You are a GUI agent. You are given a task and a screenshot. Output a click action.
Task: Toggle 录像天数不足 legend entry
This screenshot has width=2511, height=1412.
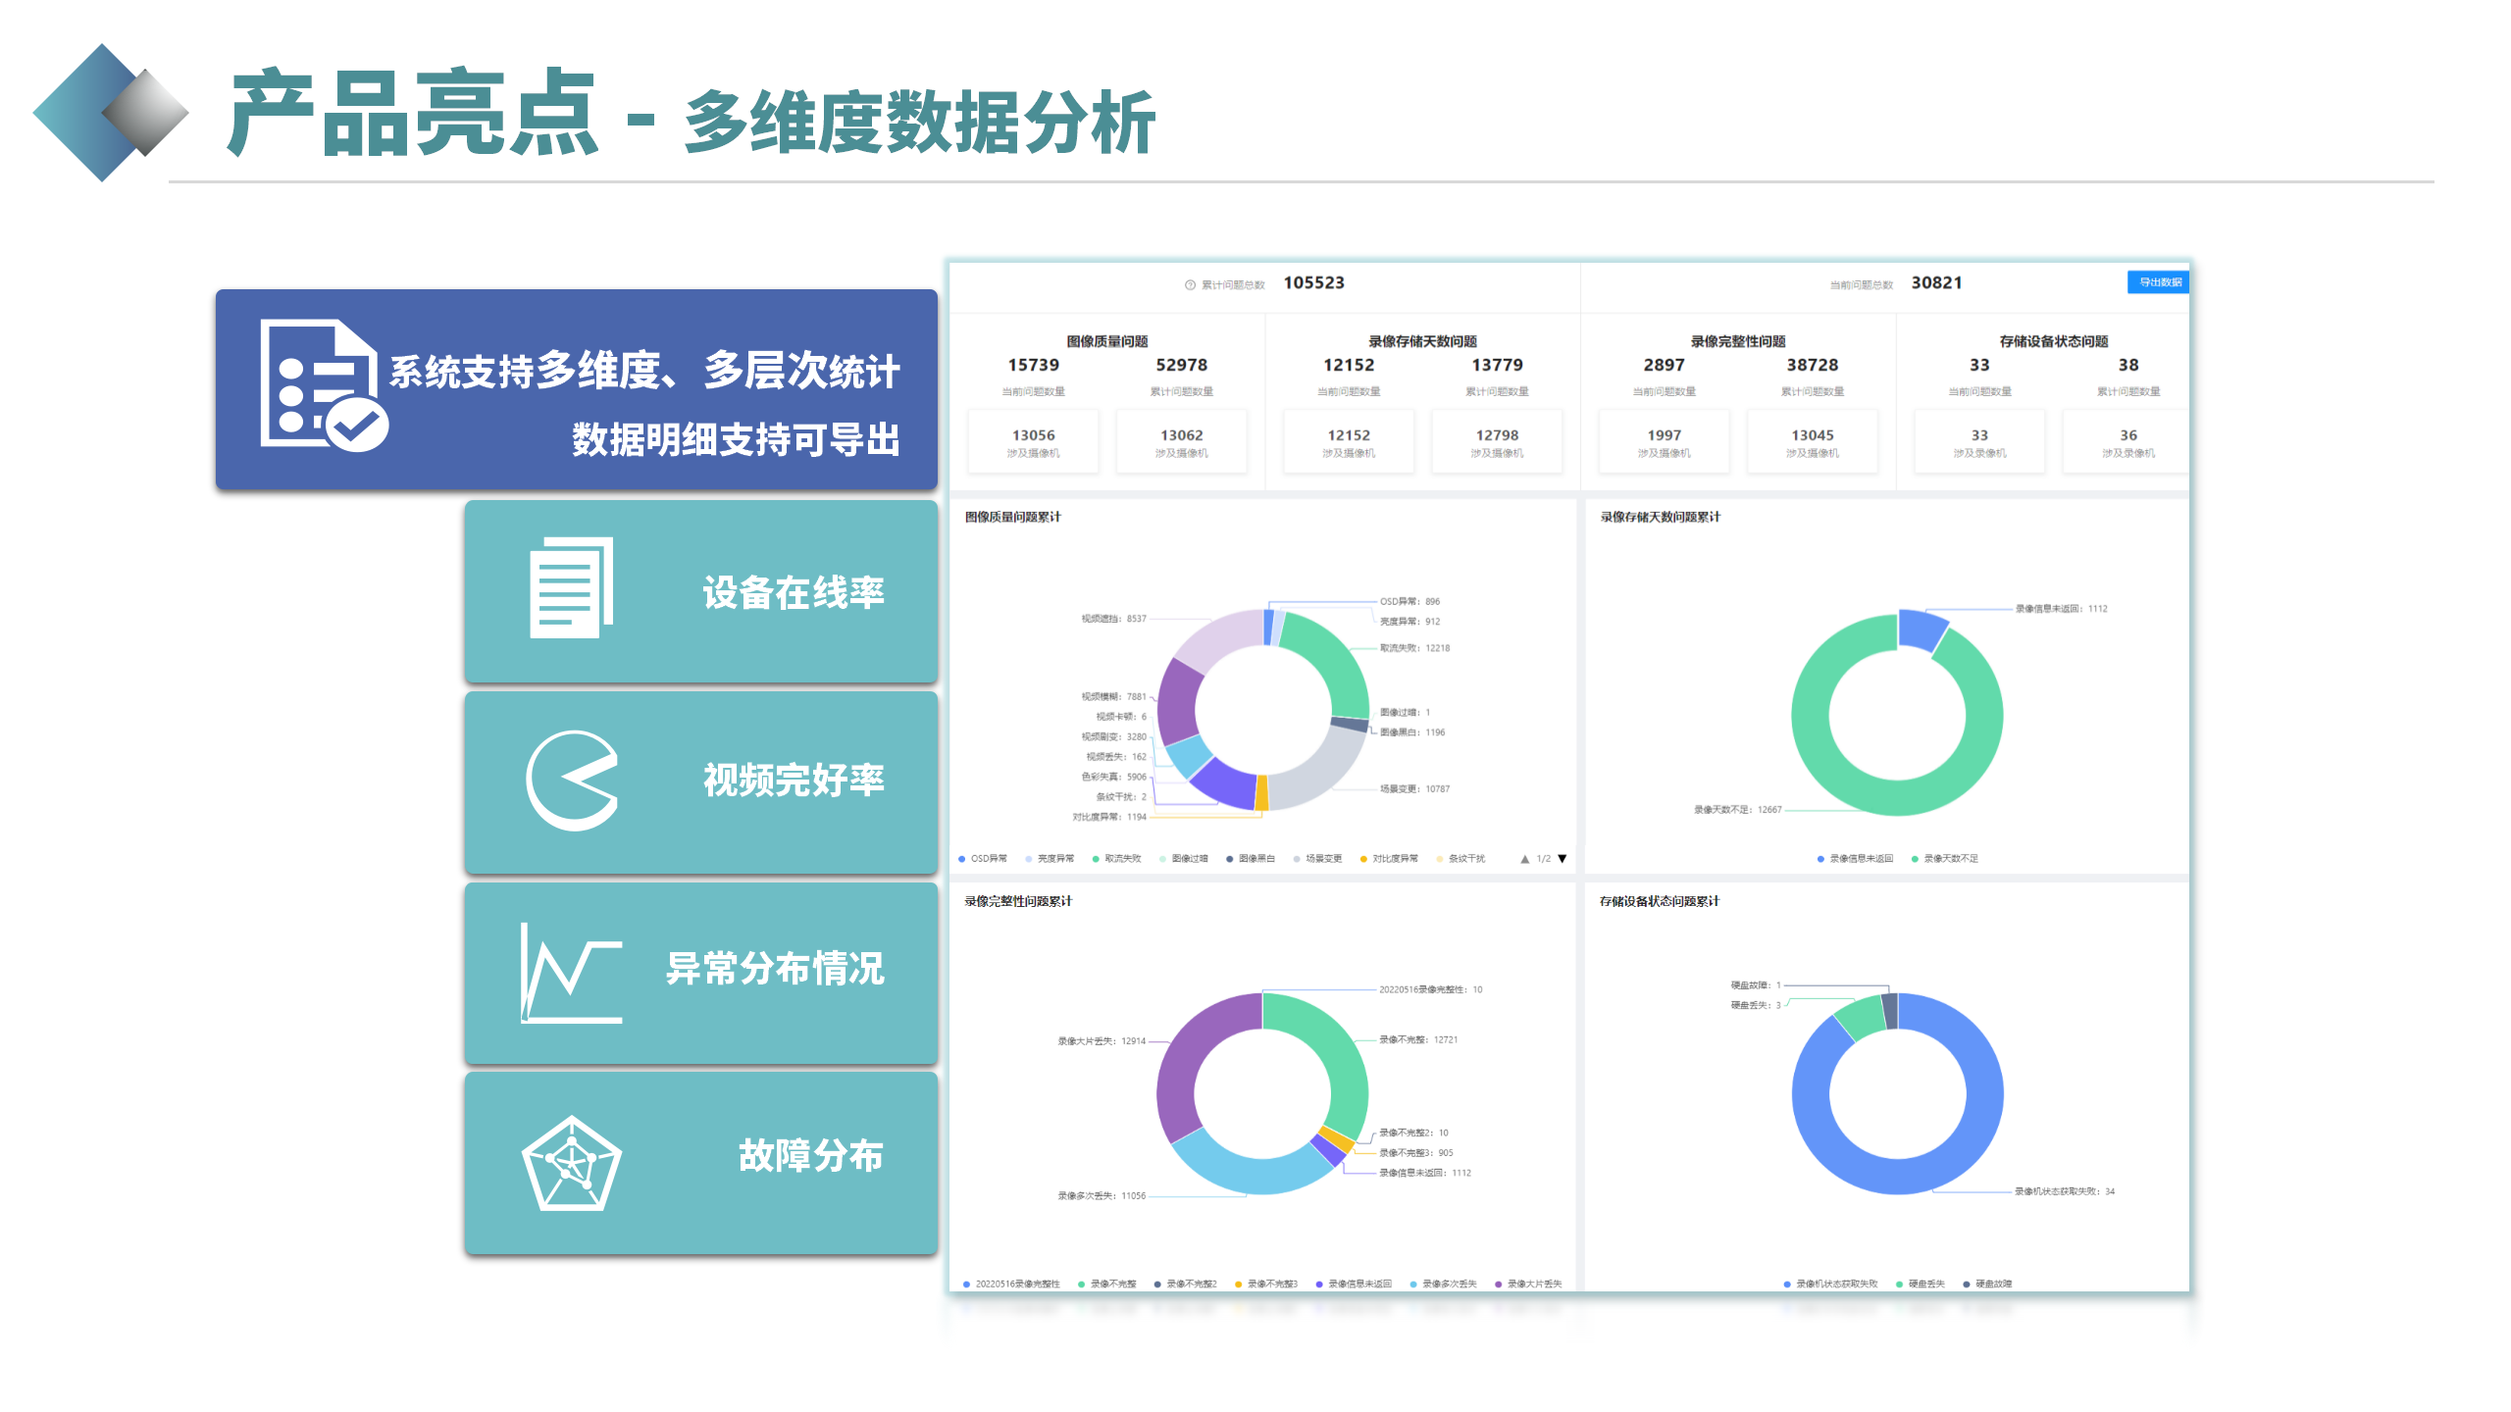tap(1945, 859)
